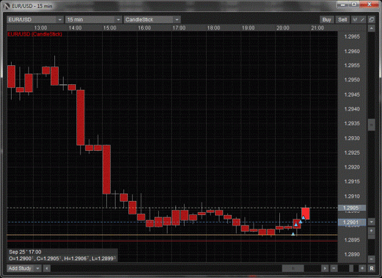Click the Buy button

point(326,20)
